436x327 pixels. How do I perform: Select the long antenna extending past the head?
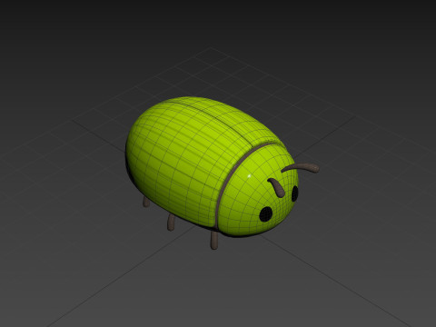coord(301,168)
